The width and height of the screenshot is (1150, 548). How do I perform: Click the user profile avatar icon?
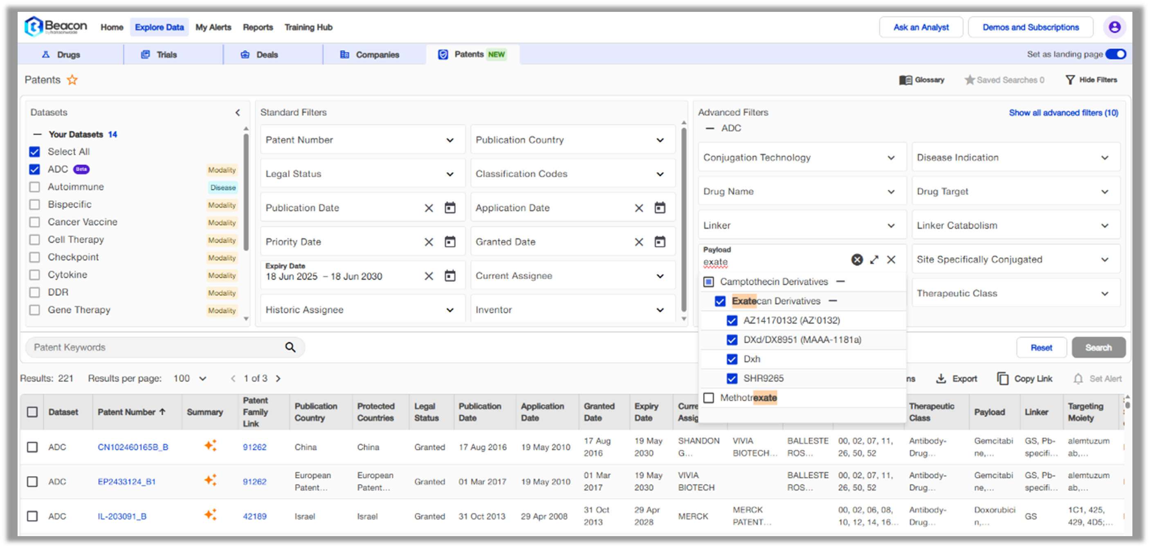click(1114, 27)
